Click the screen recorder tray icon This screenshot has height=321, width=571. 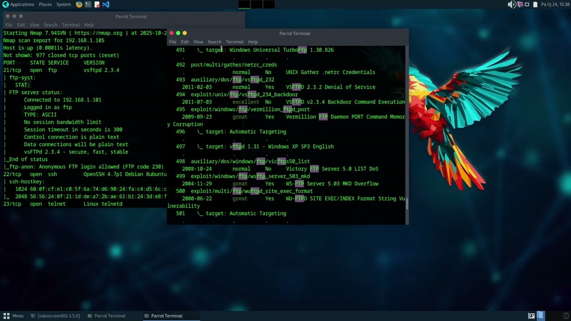point(520,4)
